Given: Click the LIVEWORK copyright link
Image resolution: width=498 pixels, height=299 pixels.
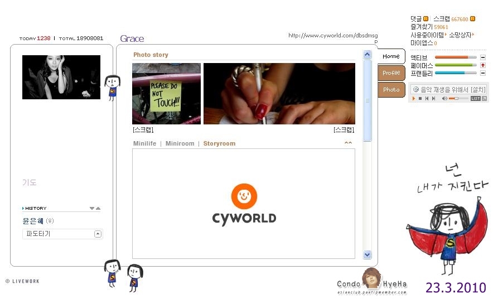Looking at the screenshot, I should [x=22, y=281].
